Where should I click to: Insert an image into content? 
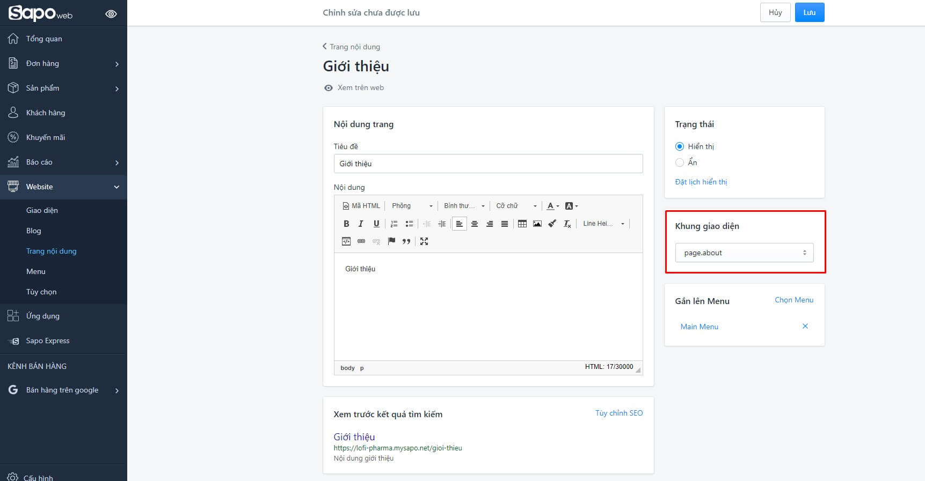537,224
